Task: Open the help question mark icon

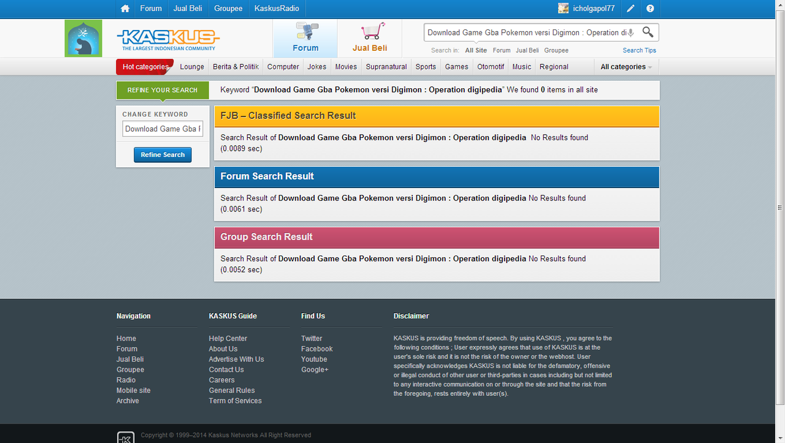Action: click(x=650, y=9)
